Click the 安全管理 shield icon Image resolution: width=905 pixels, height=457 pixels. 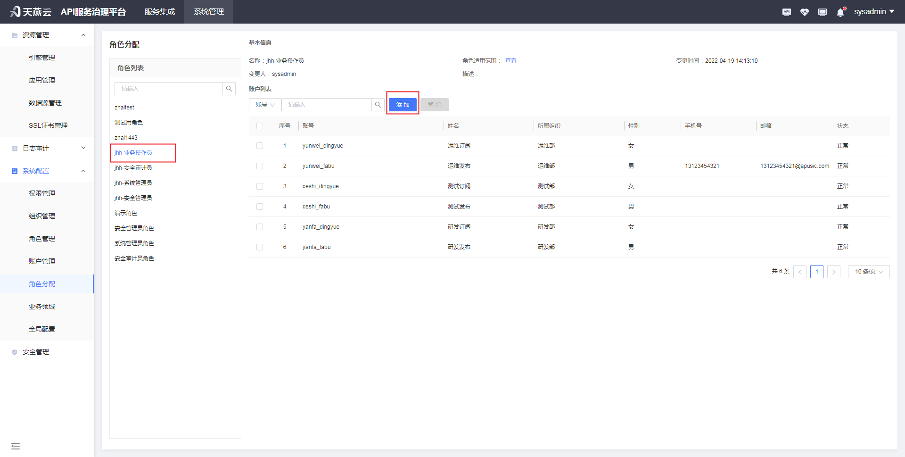pyautogui.click(x=14, y=351)
